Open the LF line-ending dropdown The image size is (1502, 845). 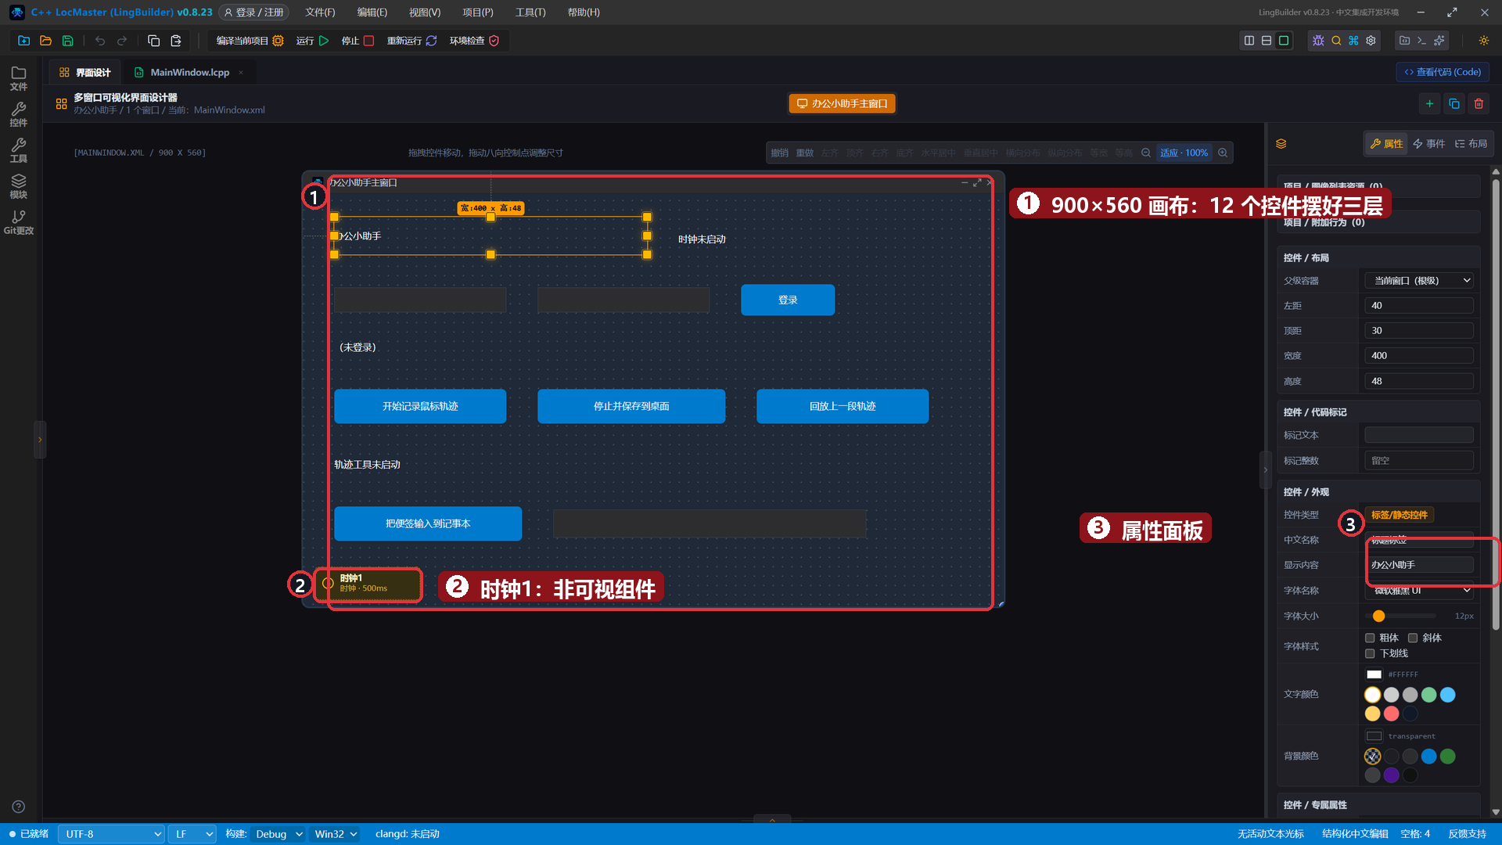click(192, 834)
